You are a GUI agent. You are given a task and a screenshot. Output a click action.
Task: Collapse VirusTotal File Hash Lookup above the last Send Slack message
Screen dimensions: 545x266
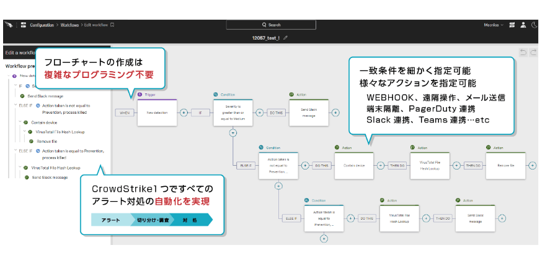(20, 168)
